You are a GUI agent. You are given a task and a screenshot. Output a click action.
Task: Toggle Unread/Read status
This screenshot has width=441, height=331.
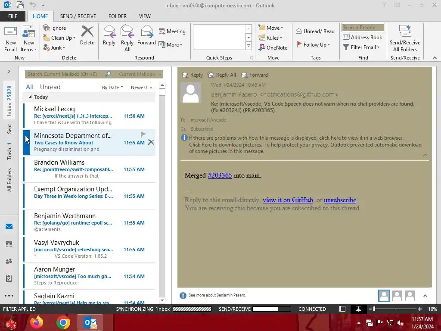315,31
